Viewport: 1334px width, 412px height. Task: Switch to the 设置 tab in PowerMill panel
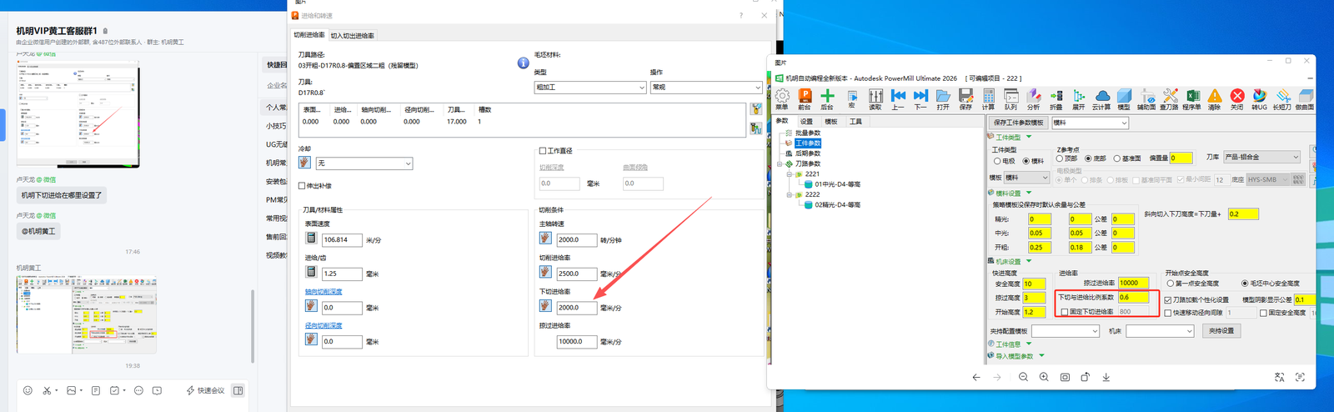pos(806,122)
